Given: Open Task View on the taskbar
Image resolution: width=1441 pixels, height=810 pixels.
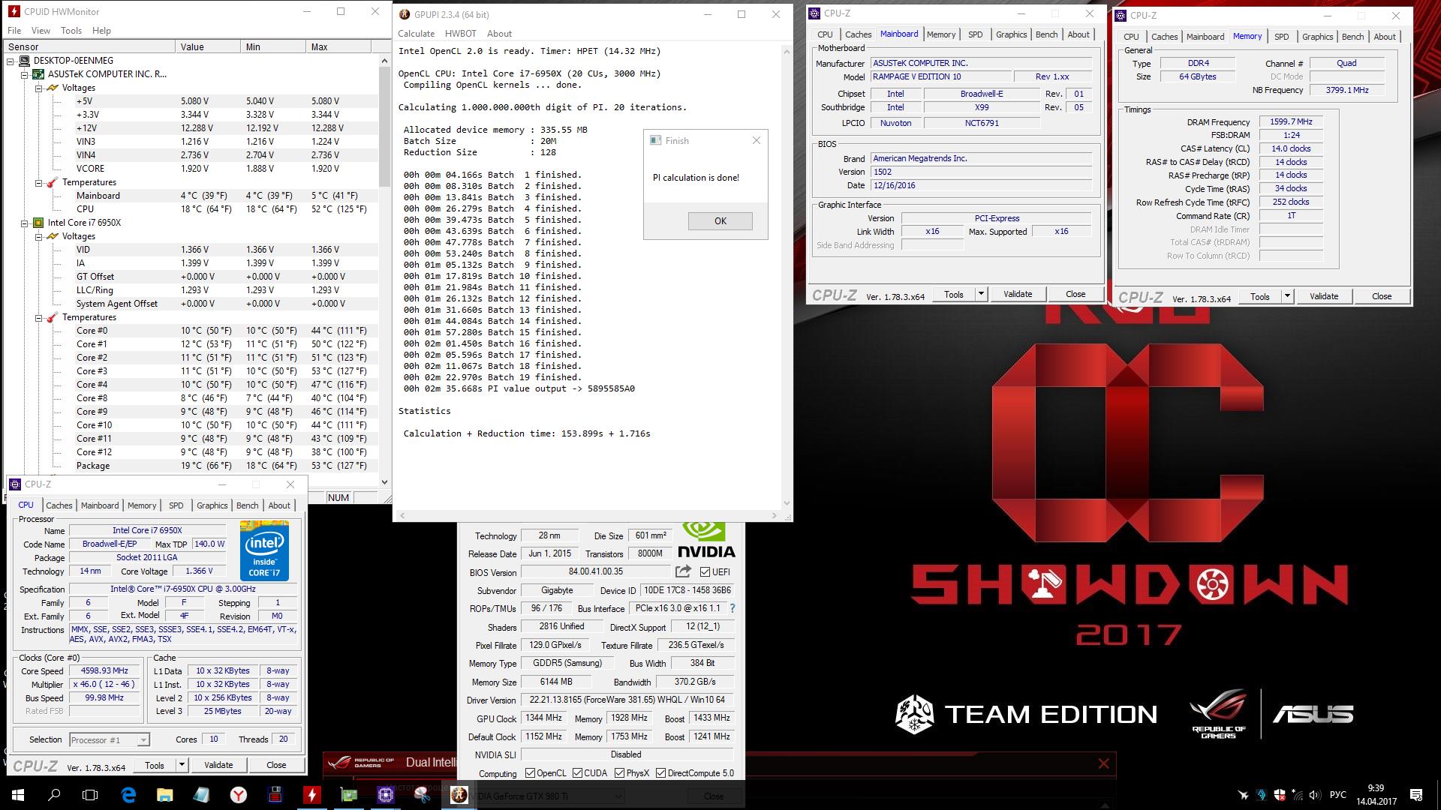Looking at the screenshot, I should 90,795.
